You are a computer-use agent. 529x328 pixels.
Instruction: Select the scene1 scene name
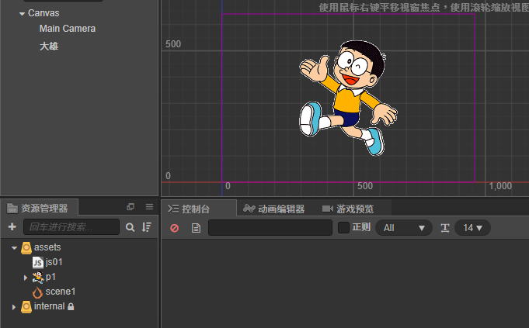[61, 292]
